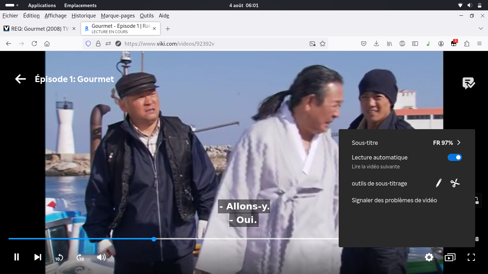Screen dimensions: 488x274
Task: Mute the video volume
Action: tap(101, 257)
